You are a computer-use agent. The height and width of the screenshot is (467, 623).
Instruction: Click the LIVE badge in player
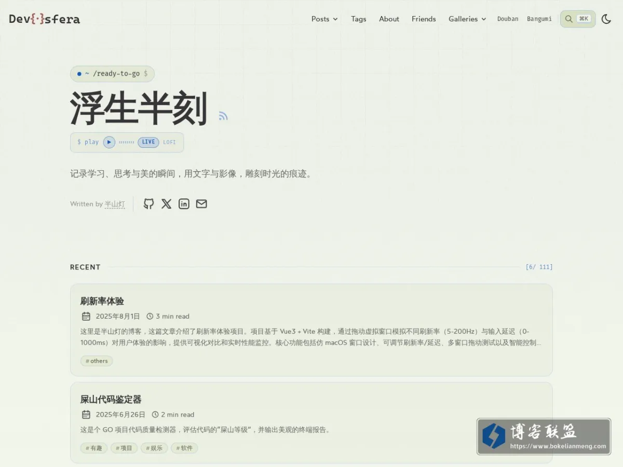pos(148,142)
